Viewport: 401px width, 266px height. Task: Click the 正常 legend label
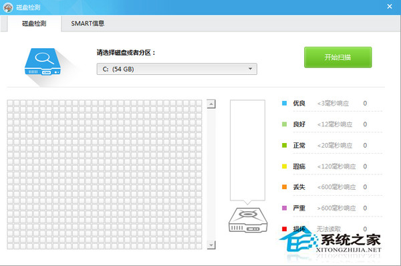click(299, 145)
